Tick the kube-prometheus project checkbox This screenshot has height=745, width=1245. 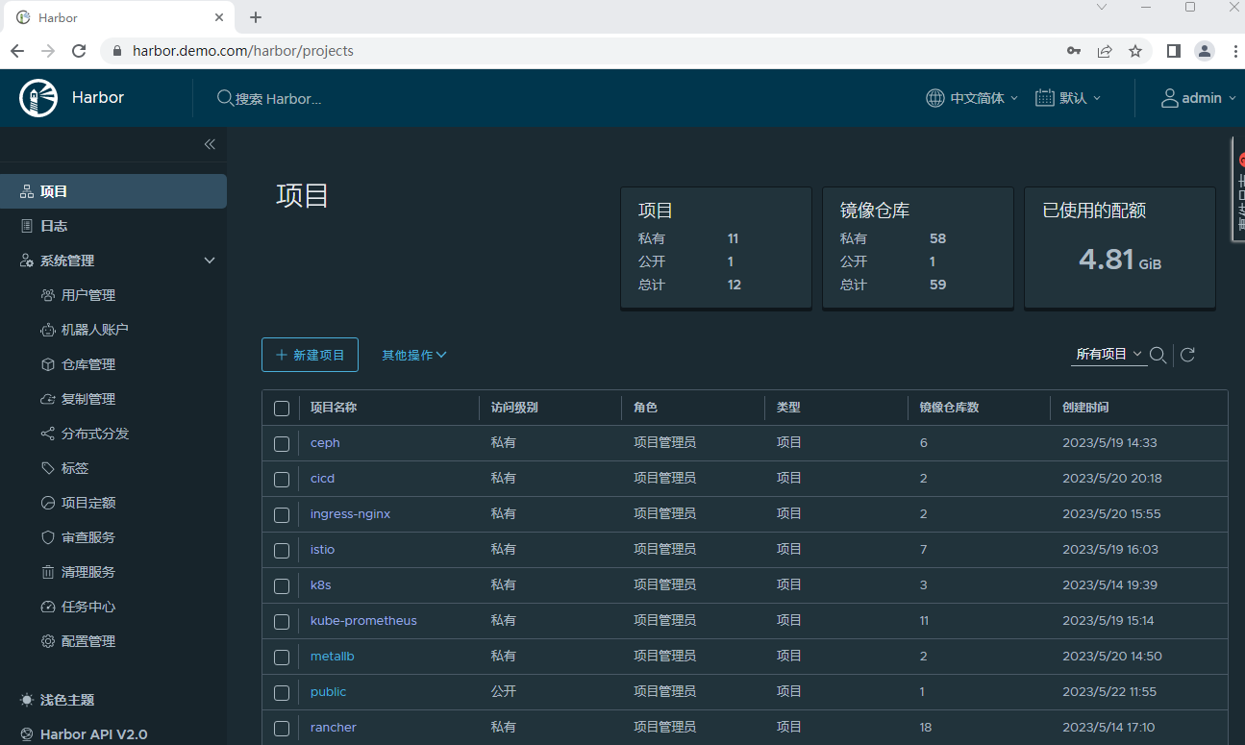[282, 622]
